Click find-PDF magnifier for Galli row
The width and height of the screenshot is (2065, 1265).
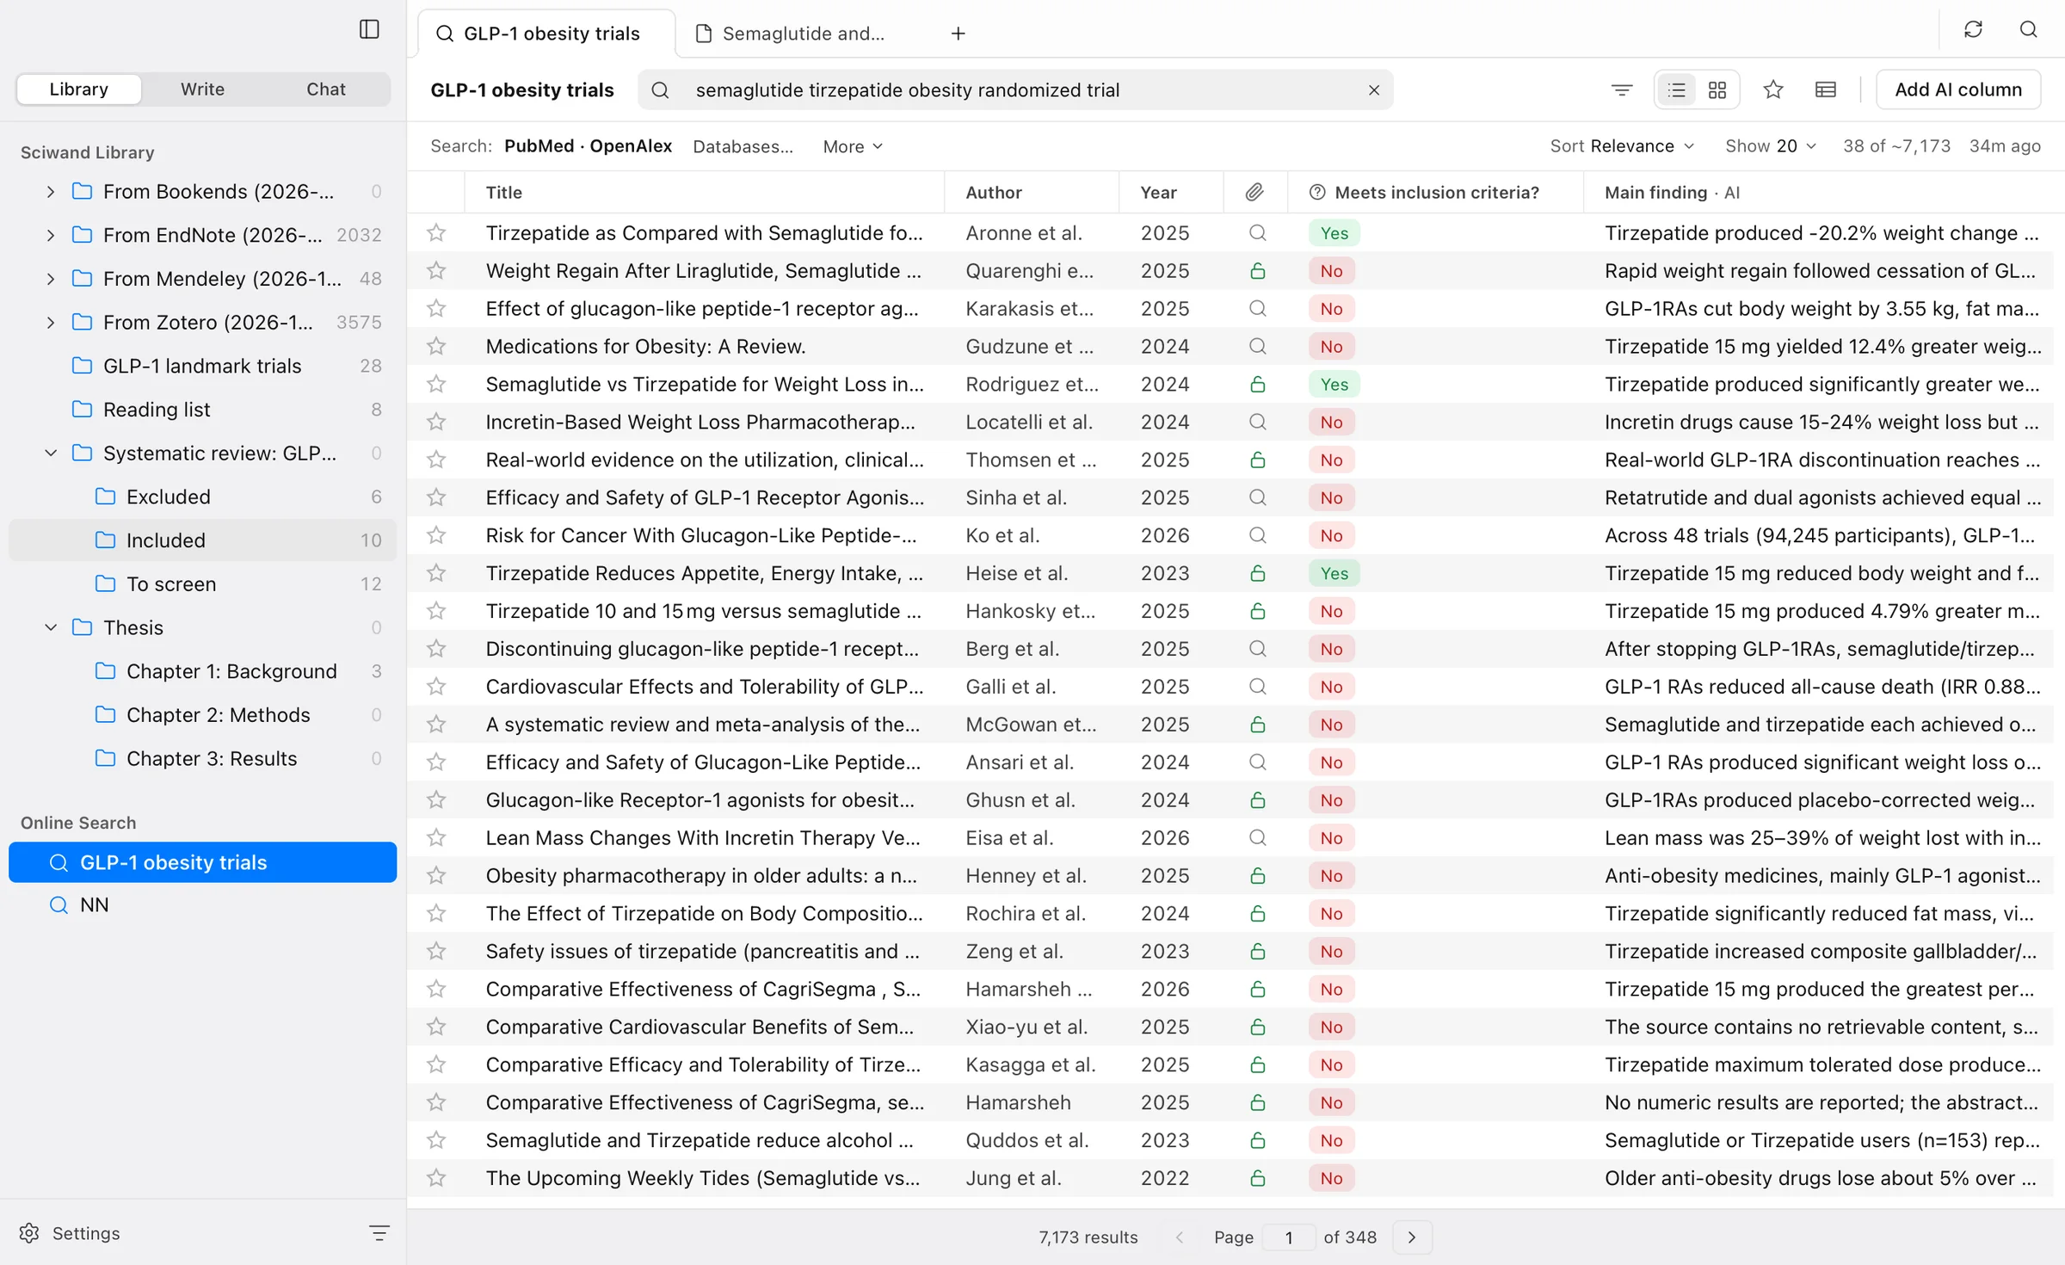(x=1257, y=687)
